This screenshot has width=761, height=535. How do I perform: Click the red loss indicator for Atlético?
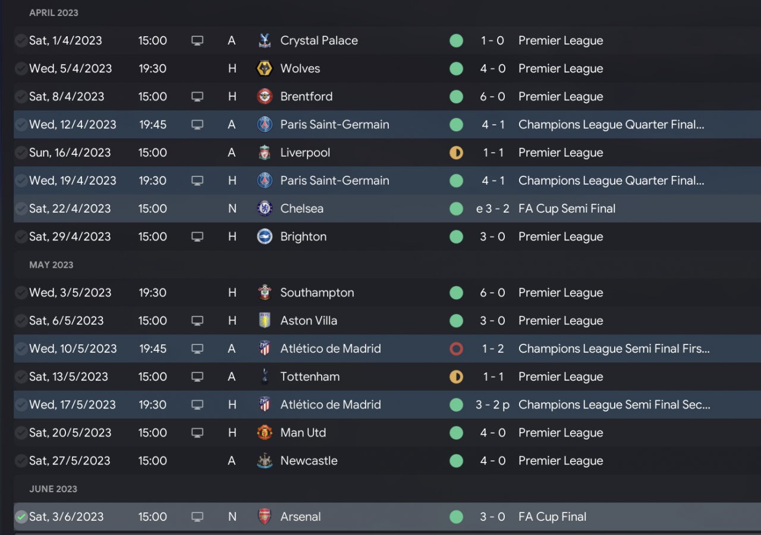[456, 349]
